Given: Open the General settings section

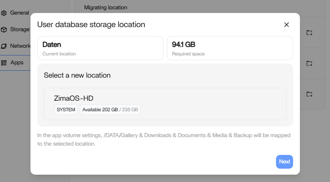Looking at the screenshot, I should [19, 13].
